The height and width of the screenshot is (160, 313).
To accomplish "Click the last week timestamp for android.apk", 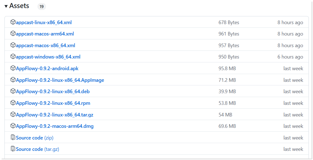I will pyautogui.click(x=293, y=68).
